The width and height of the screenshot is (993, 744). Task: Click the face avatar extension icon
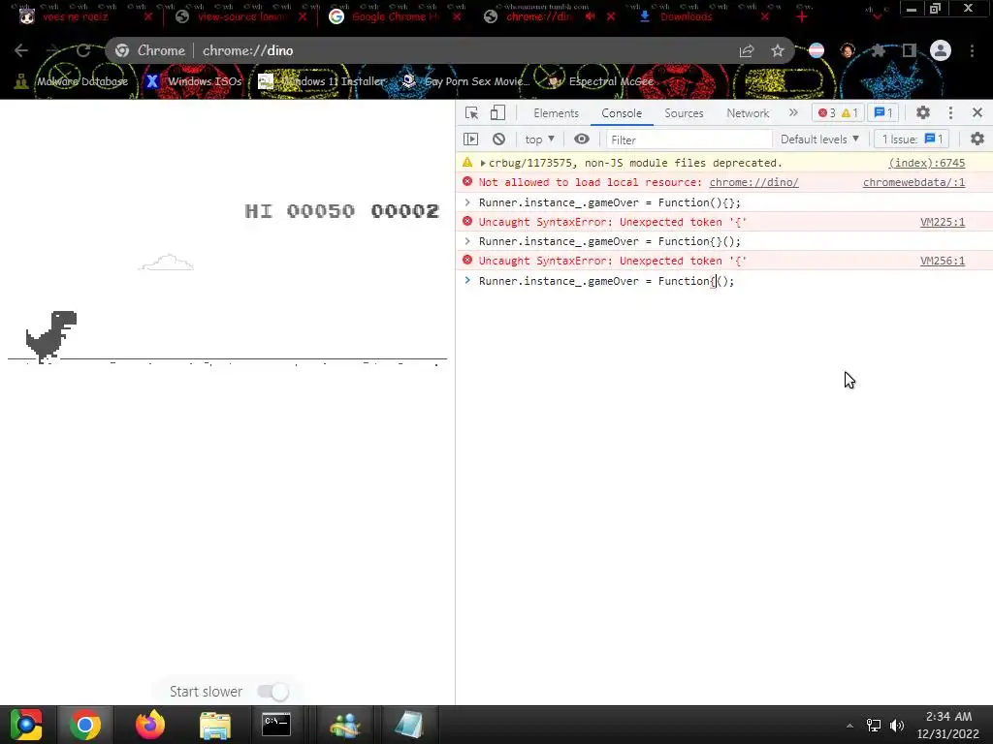coord(848,50)
